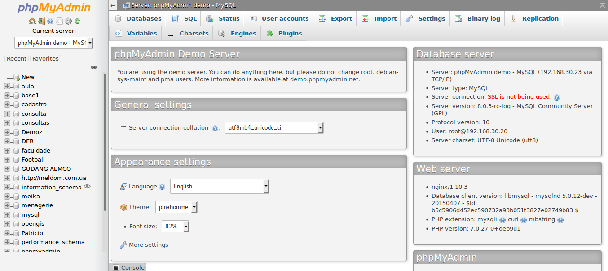Click the Language globe-person icon
This screenshot has height=271, width=608.
(x=123, y=187)
